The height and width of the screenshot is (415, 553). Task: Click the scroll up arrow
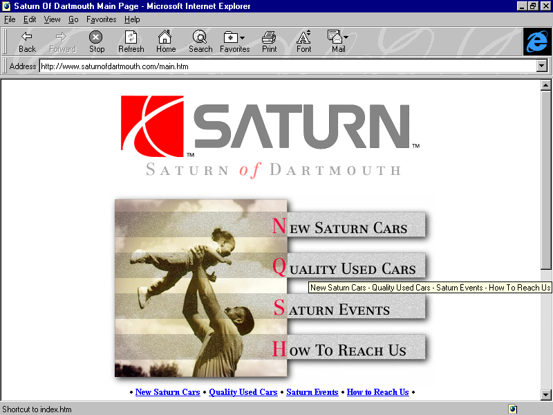(545, 85)
